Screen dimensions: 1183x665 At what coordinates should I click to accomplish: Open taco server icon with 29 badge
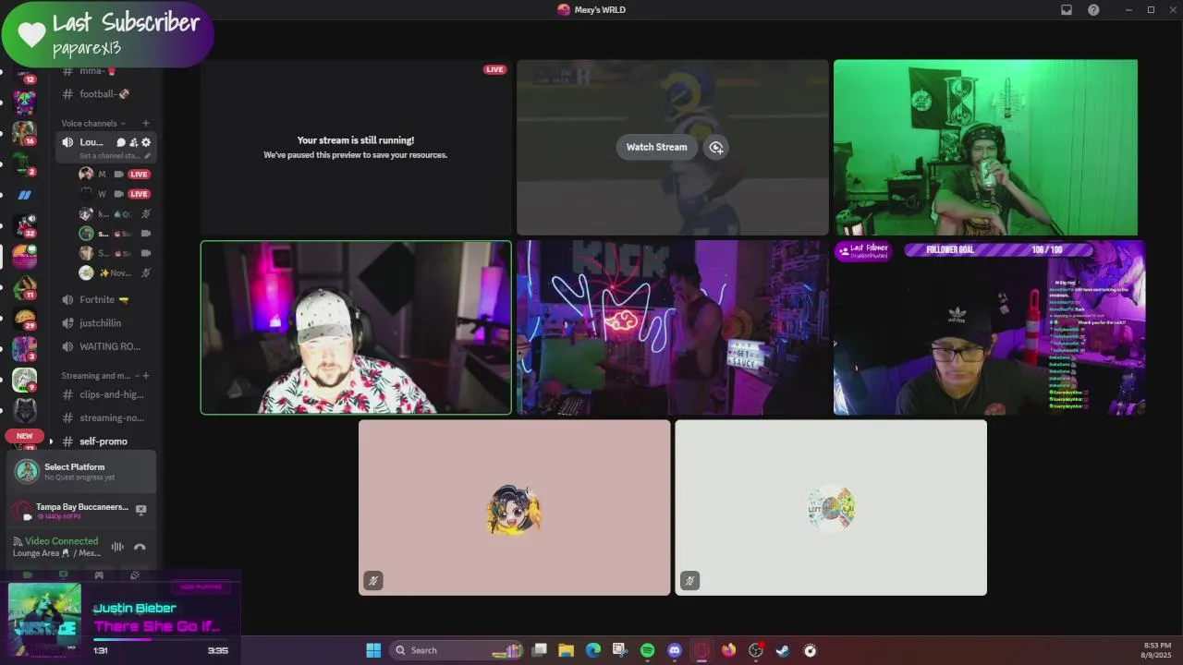(x=24, y=319)
